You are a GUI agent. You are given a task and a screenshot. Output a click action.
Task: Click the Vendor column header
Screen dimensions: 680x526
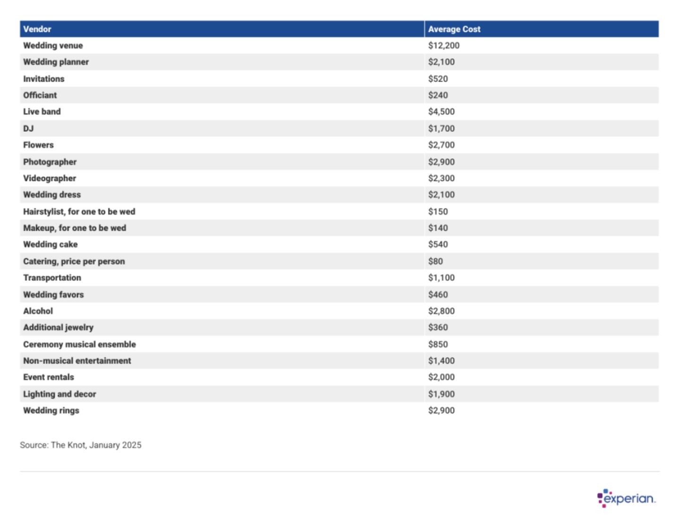(37, 29)
